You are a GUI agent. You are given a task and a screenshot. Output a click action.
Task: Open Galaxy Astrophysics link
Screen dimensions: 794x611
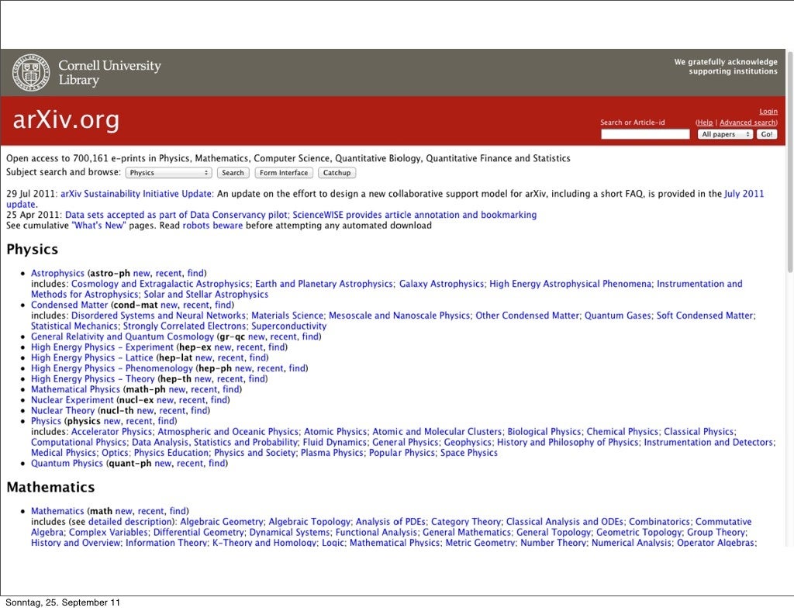441,284
